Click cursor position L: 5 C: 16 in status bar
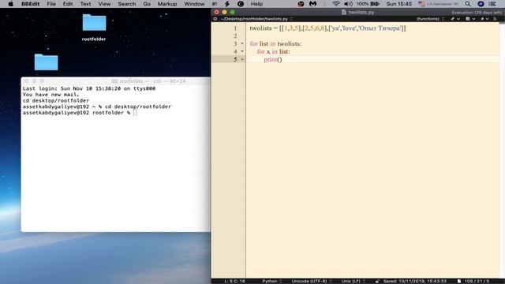 point(234,281)
